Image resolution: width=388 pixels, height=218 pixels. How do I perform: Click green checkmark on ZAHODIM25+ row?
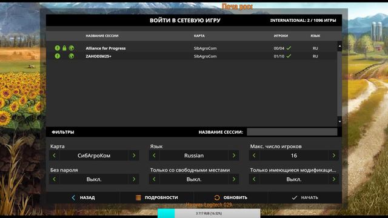pos(289,56)
